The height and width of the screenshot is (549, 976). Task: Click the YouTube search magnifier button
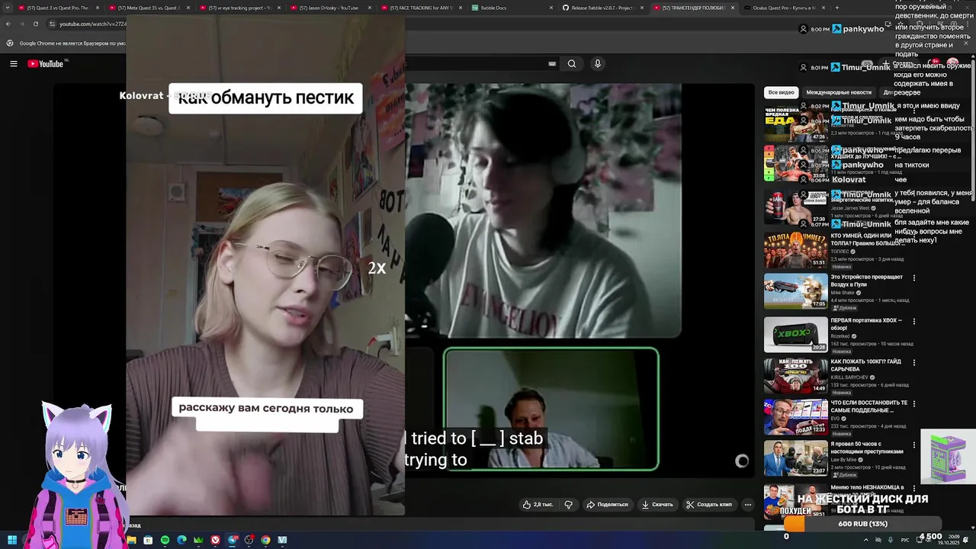pyautogui.click(x=572, y=64)
